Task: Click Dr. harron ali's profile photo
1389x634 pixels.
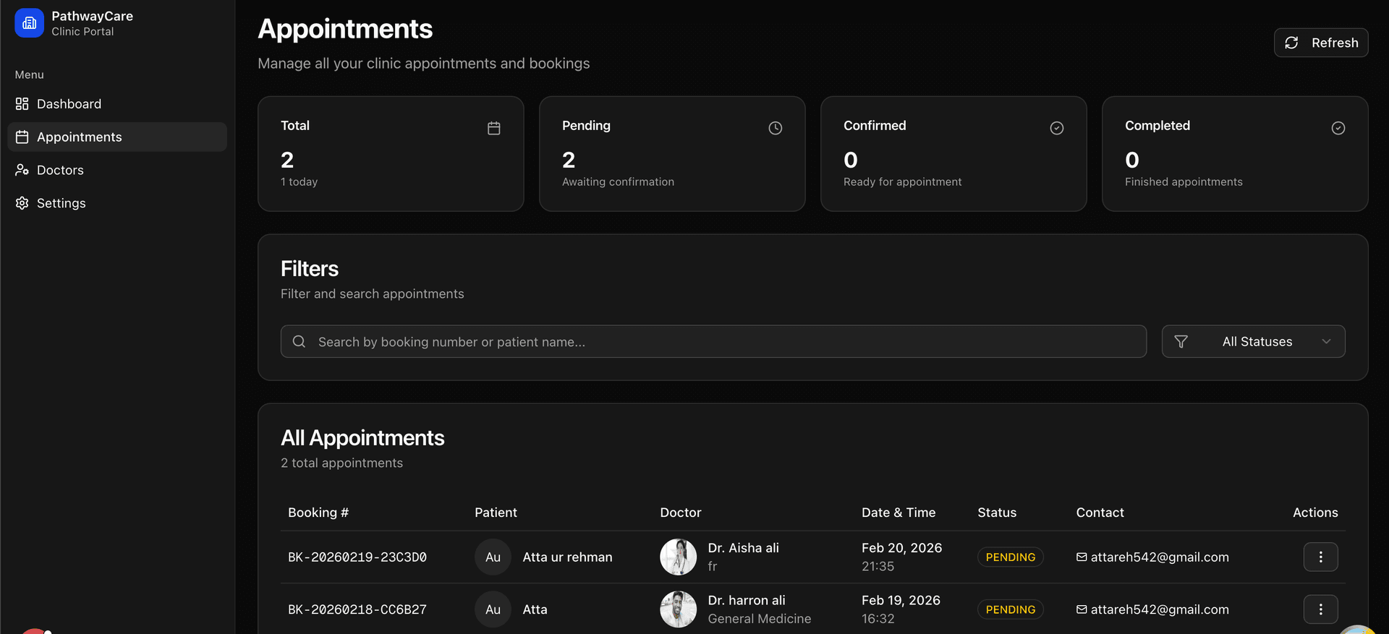Action: point(679,609)
